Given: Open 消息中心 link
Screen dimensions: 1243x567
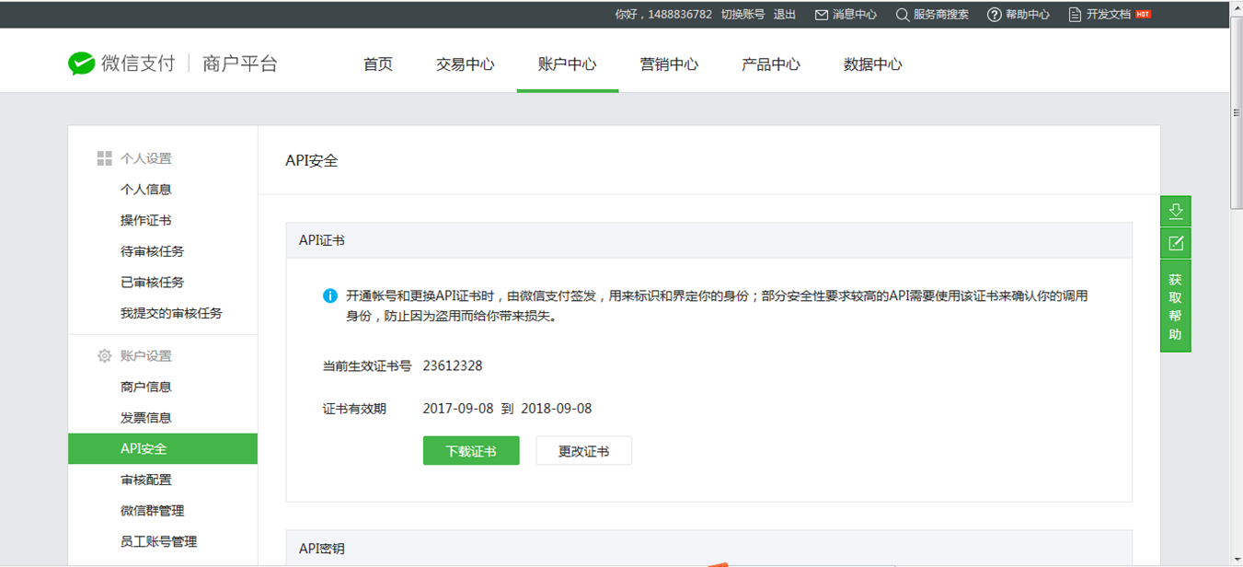Looking at the screenshot, I should [855, 15].
